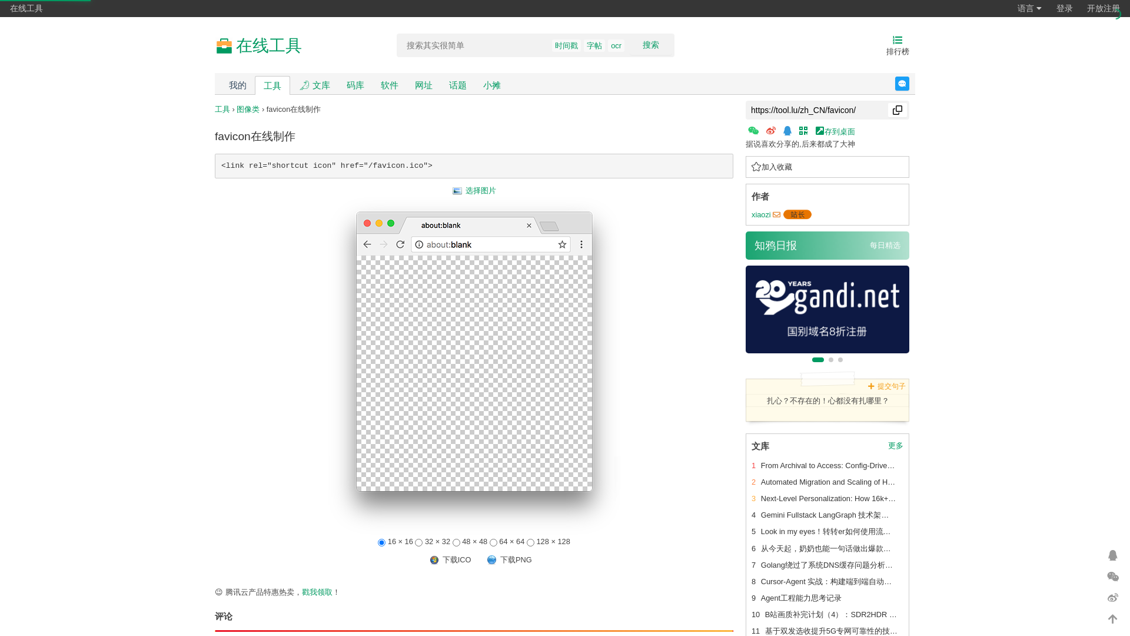1130x636 pixels.
Task: Click 下载ICO download button
Action: tap(451, 560)
